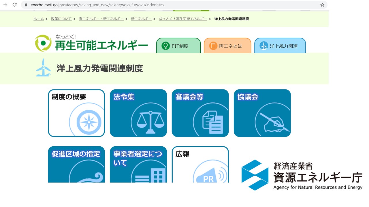The image size is (369, 207).
Task: Click the address bar URL field
Action: point(174,5)
